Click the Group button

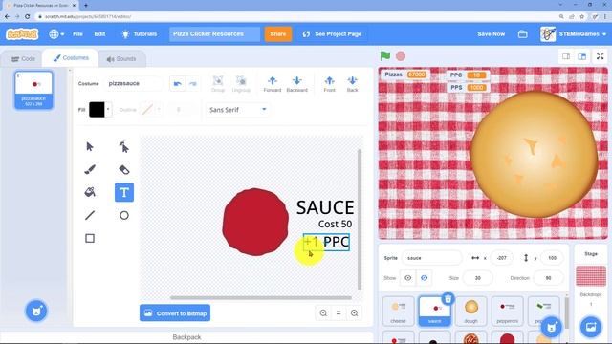218,84
